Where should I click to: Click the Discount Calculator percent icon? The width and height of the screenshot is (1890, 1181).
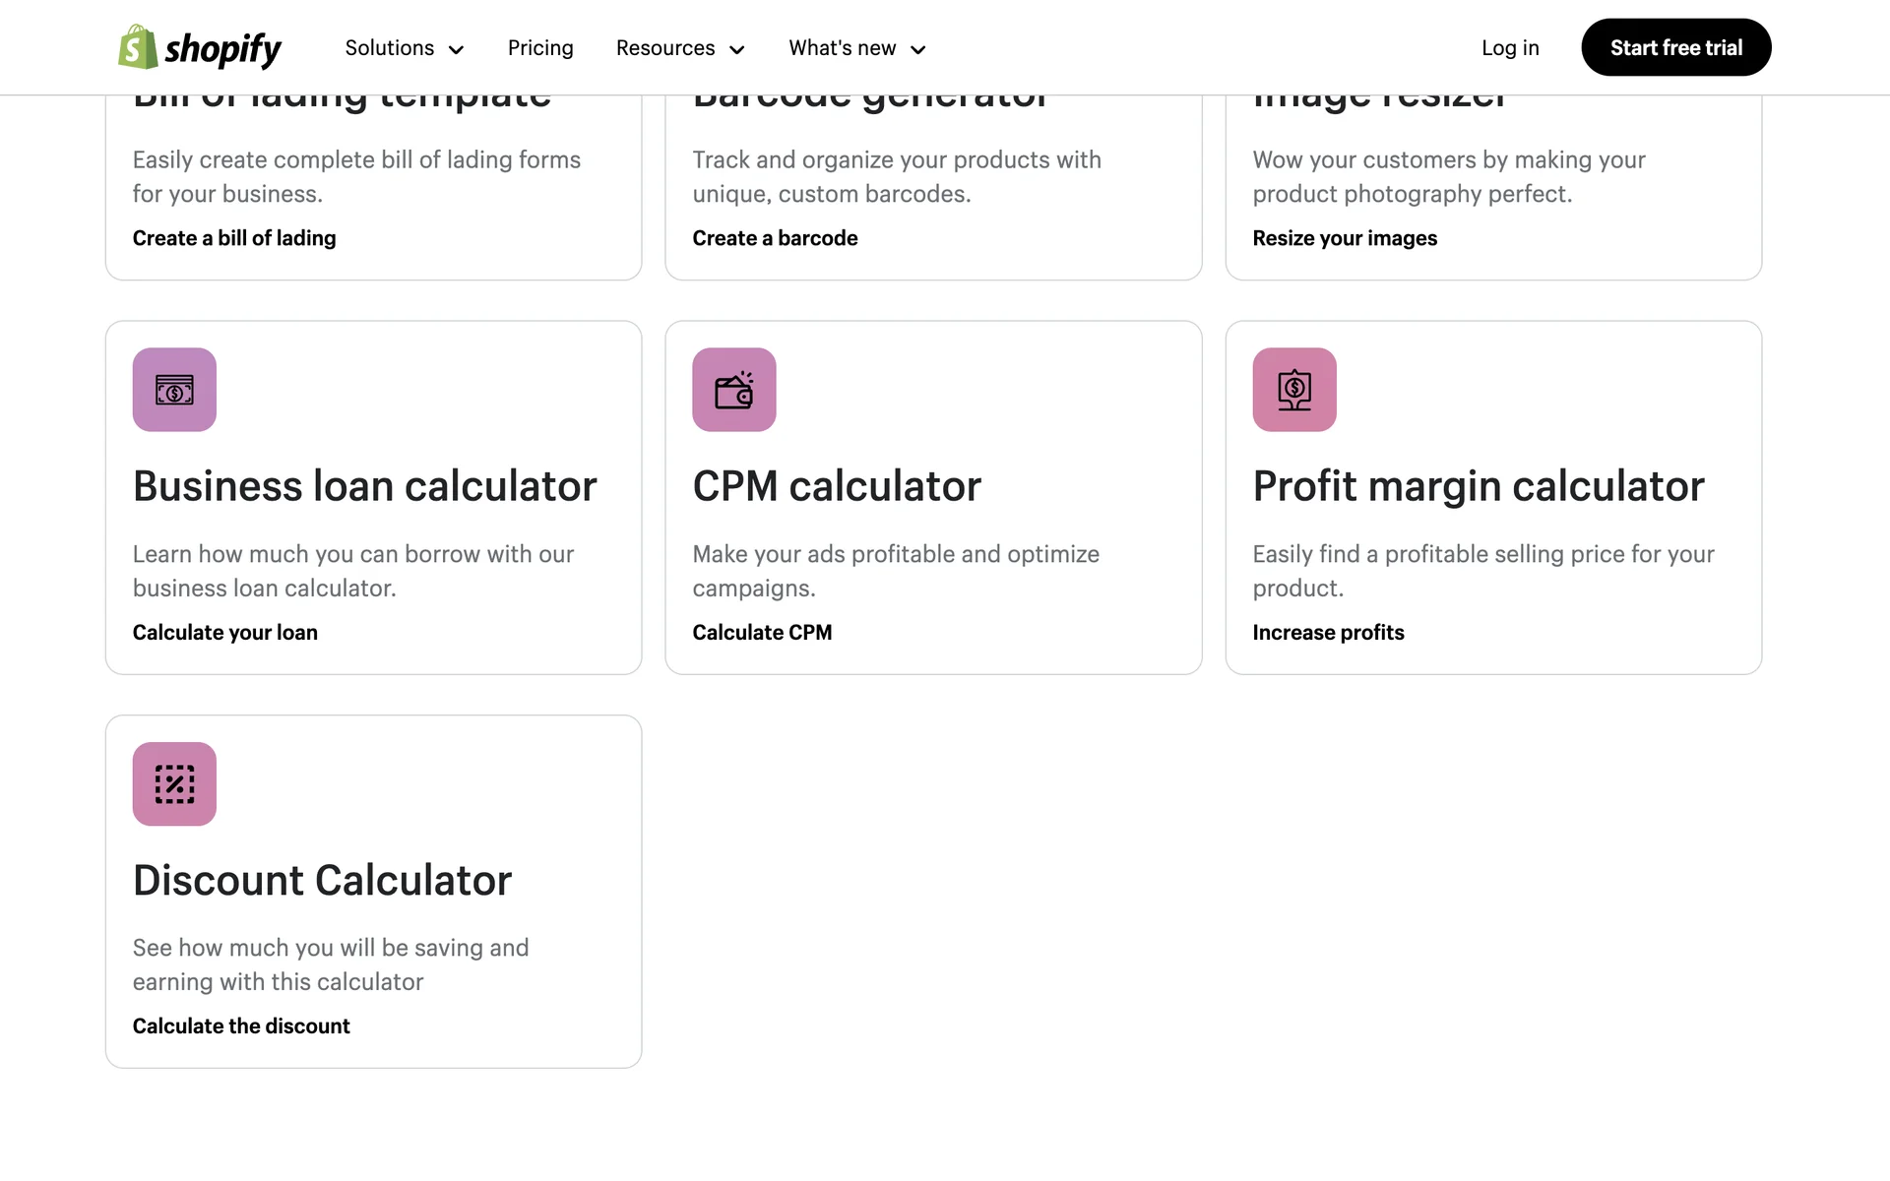(174, 784)
